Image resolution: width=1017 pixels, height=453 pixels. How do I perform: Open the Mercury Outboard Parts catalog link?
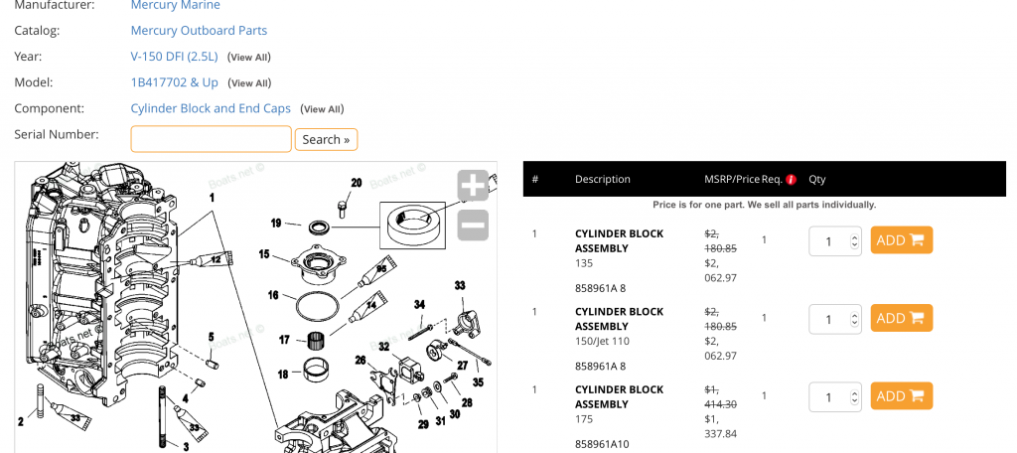tap(199, 31)
